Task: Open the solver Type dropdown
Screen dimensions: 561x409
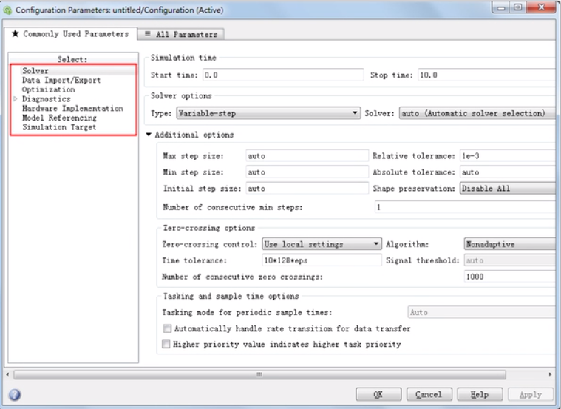Action: point(268,113)
